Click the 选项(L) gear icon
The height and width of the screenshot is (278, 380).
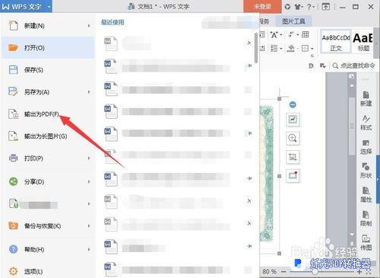pos(13,271)
